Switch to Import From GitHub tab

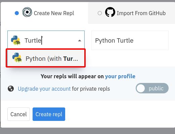coord(131,13)
